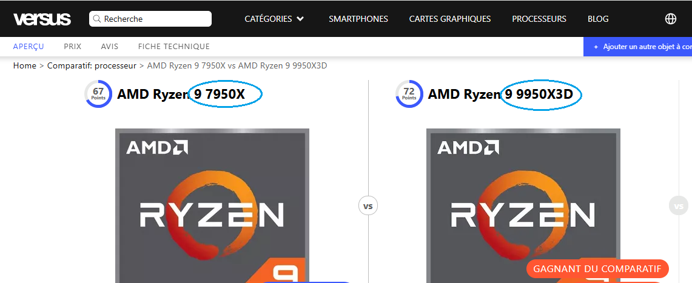Switch to the Aperçu tab
The image size is (692, 283).
(x=29, y=46)
